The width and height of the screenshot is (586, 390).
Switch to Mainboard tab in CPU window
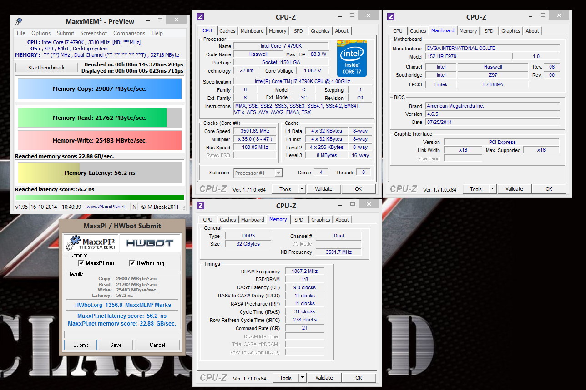pos(252,31)
